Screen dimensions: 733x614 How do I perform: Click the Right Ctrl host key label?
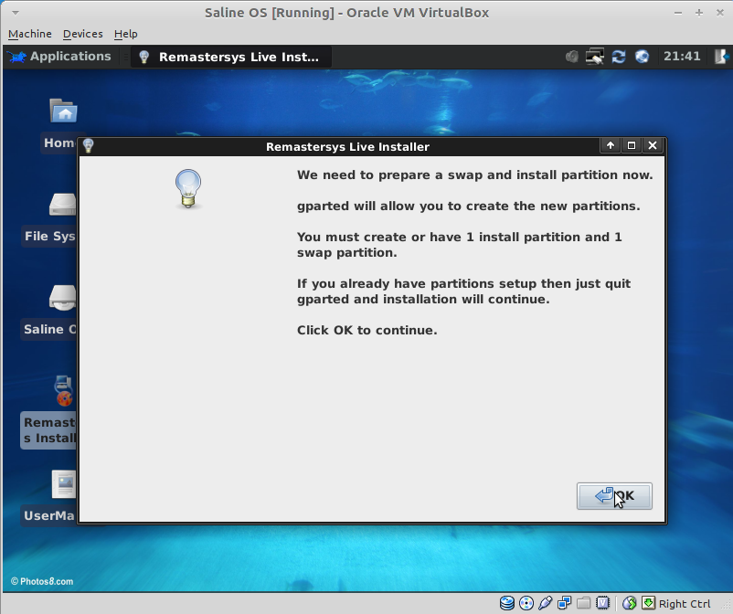[685, 604]
